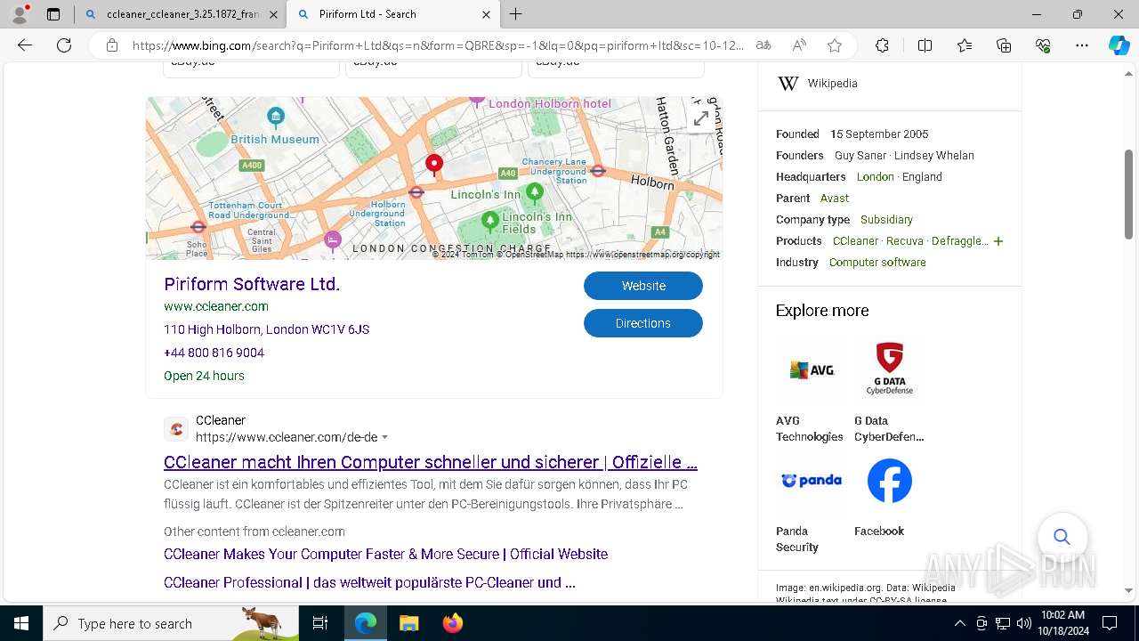Show hidden tray icons chevron
Image resolution: width=1139 pixels, height=641 pixels.
[x=959, y=623]
